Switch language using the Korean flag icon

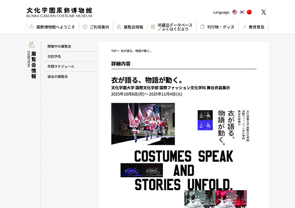pyautogui.click(x=242, y=12)
